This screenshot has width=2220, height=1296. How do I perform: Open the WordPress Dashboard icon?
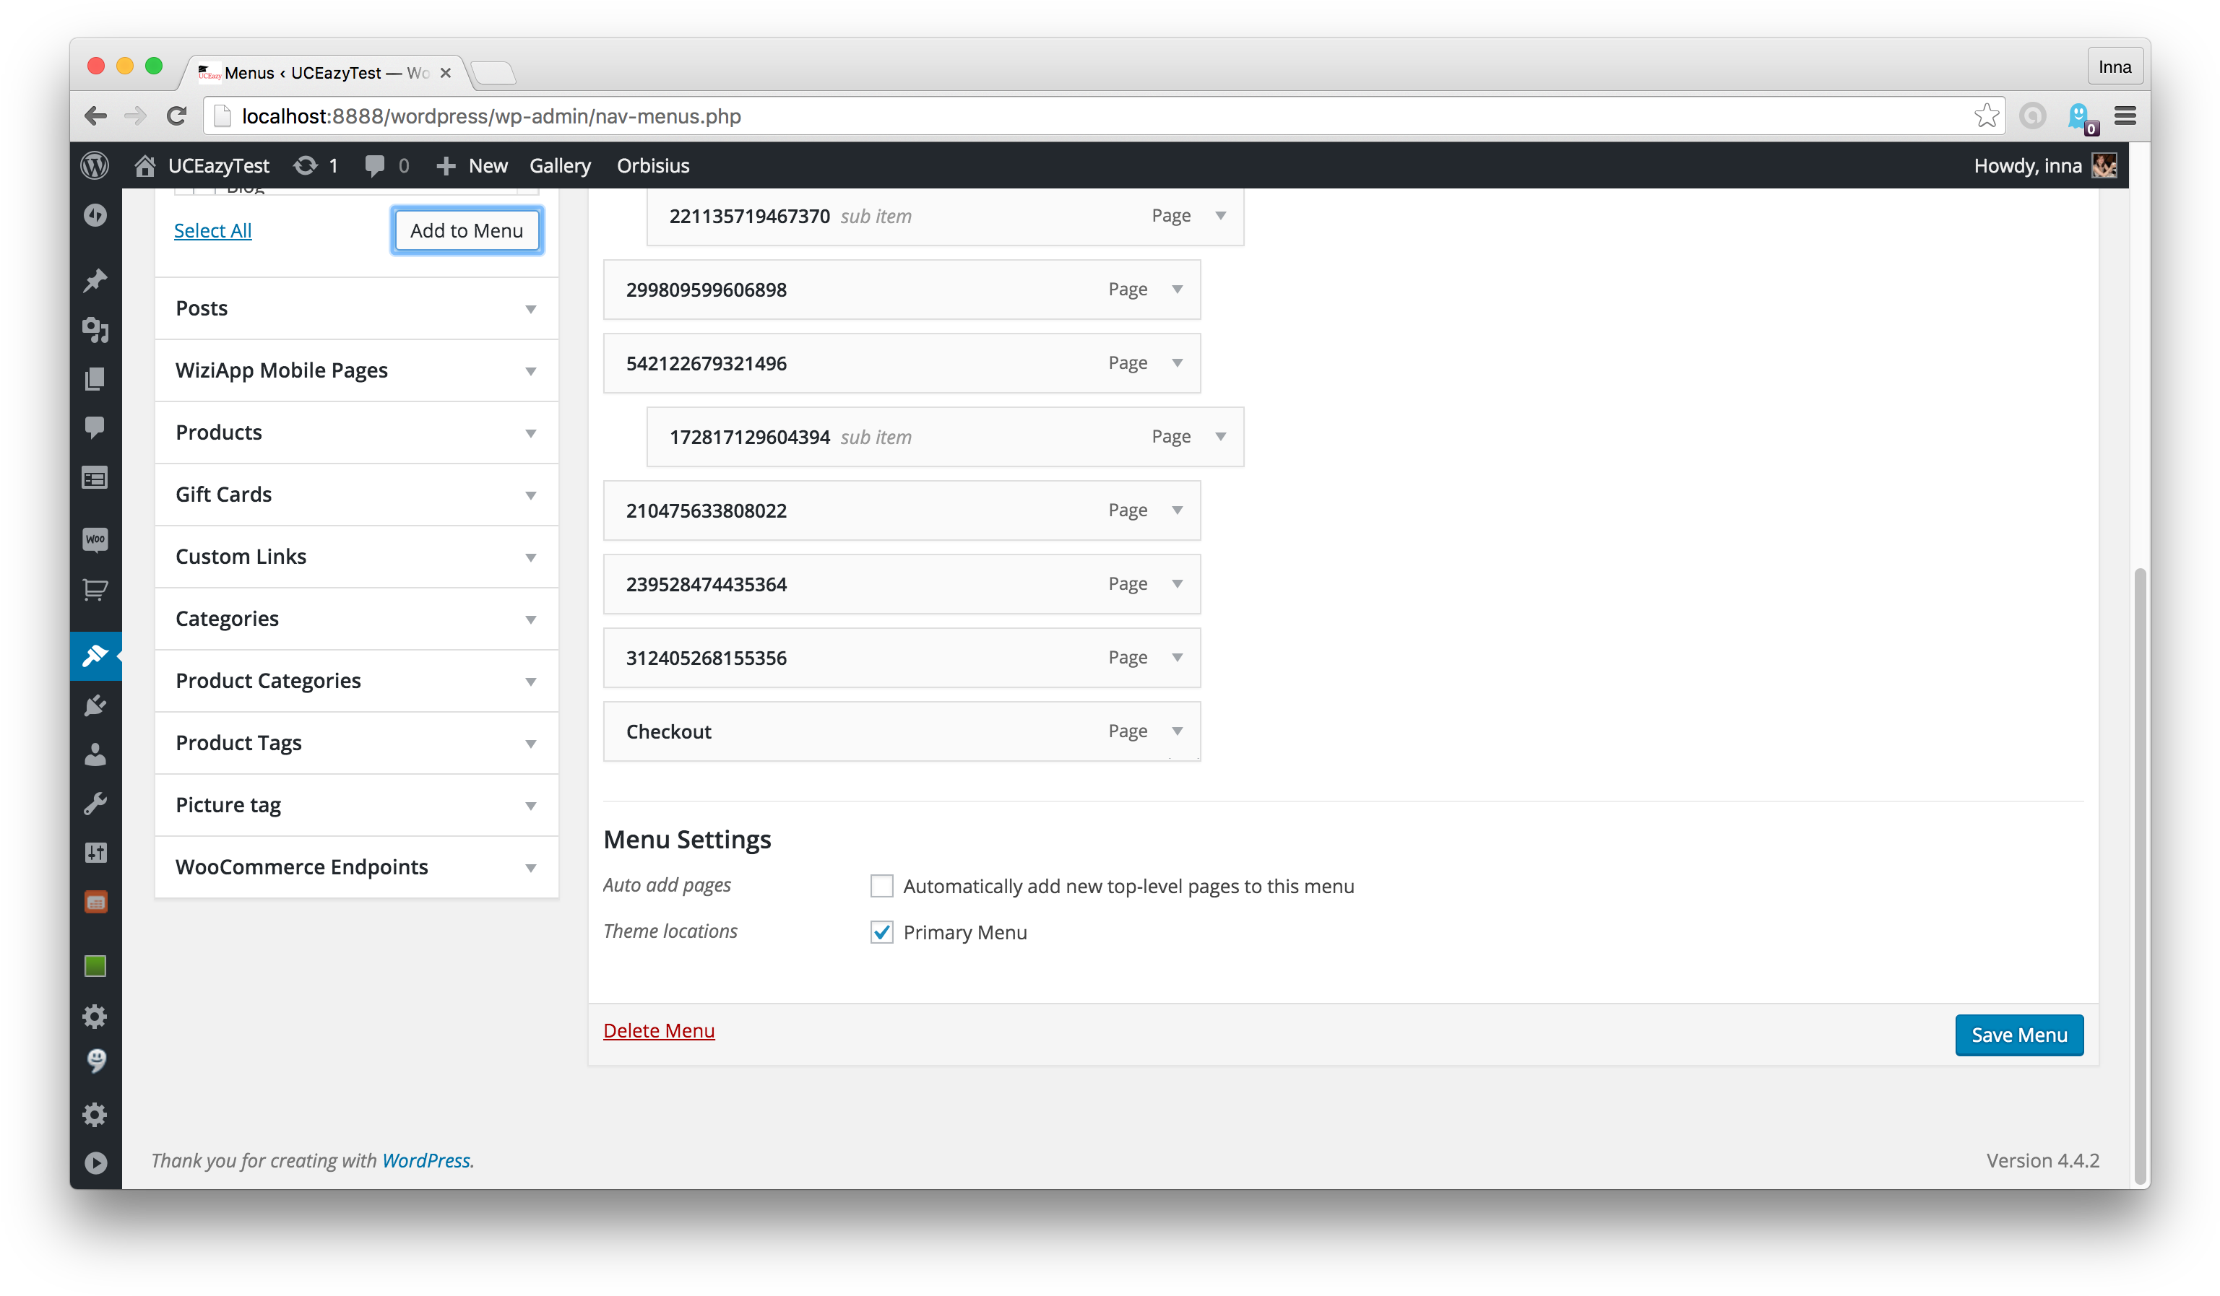[x=95, y=215]
